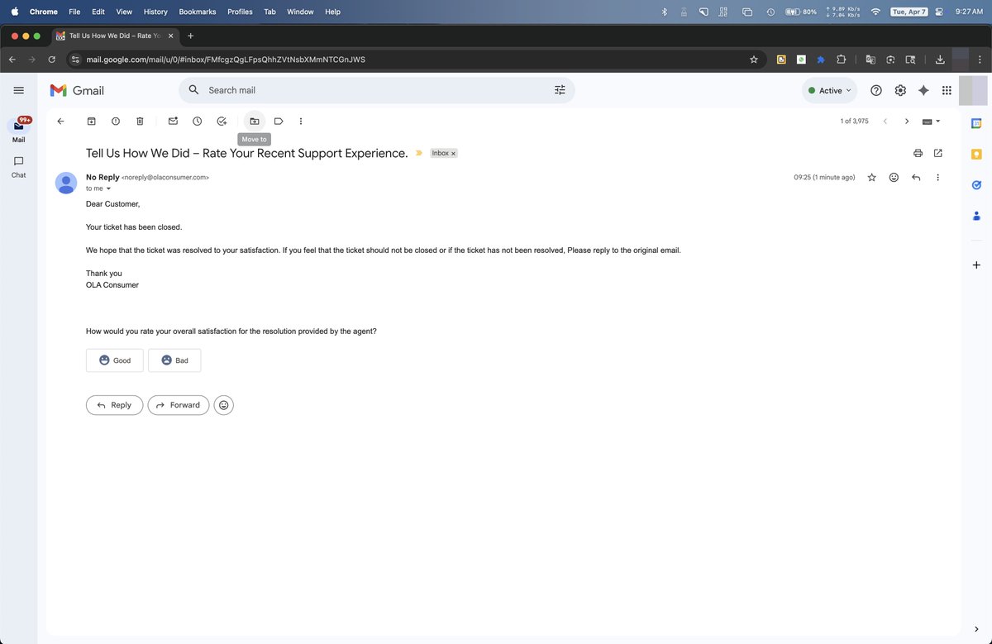Open the message's three-dot More menu

pos(937,177)
